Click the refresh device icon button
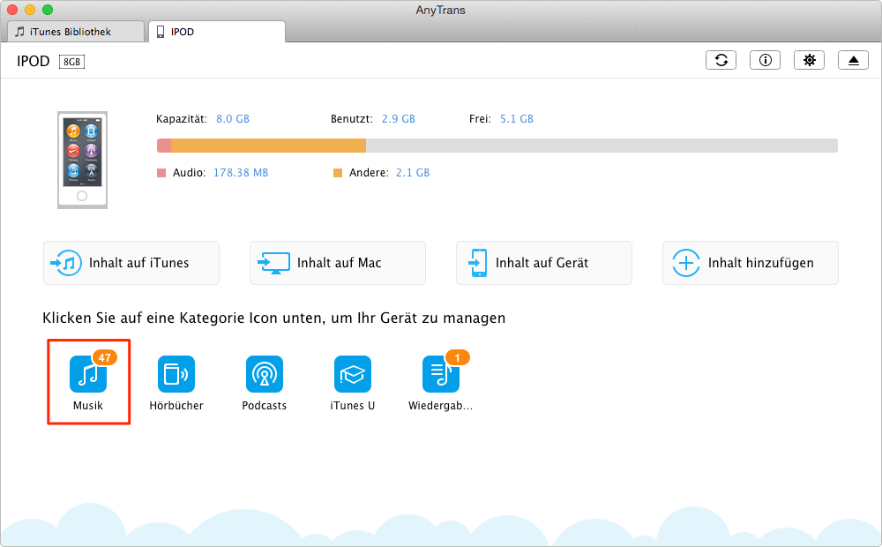Image resolution: width=882 pixels, height=547 pixels. coord(721,60)
